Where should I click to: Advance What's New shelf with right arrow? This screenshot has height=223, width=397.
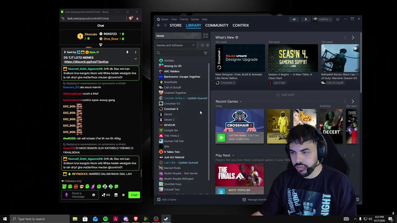coord(353,37)
